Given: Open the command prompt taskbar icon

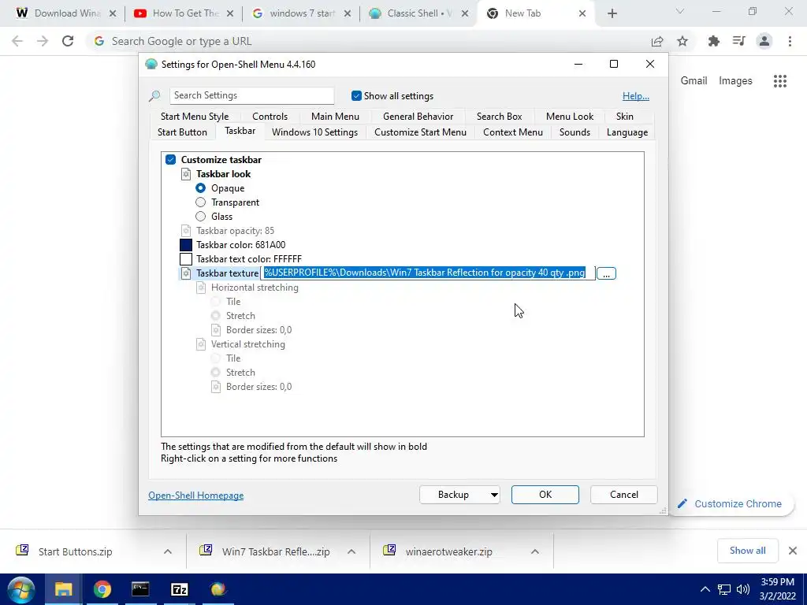Looking at the screenshot, I should tap(140, 589).
